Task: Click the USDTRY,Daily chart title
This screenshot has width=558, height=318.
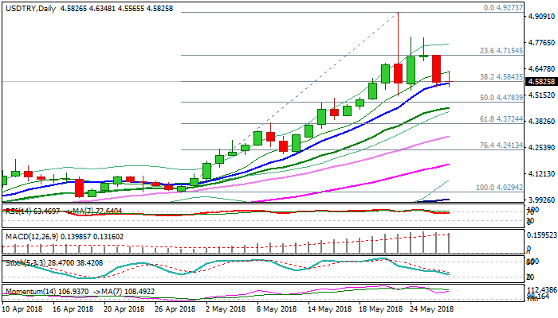Action: [30, 6]
